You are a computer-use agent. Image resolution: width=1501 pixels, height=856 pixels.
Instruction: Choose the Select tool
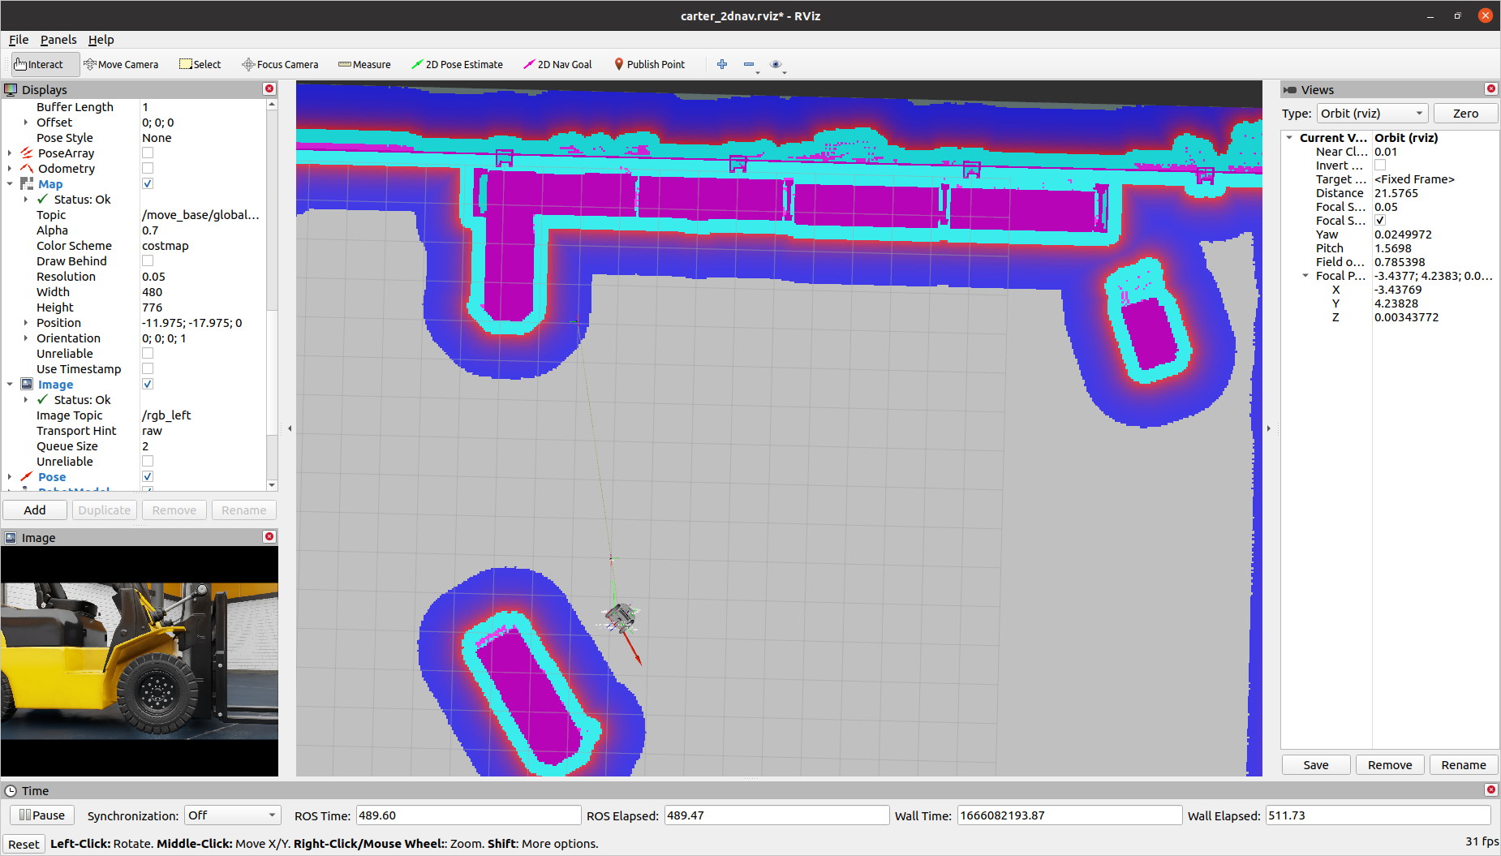coord(200,64)
